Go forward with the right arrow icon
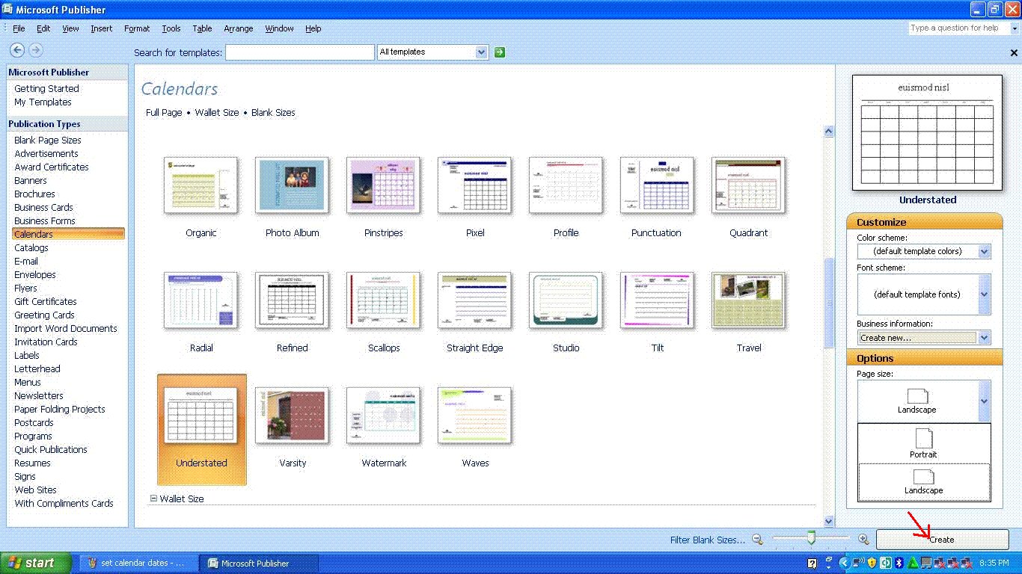This screenshot has width=1022, height=574. click(x=35, y=50)
